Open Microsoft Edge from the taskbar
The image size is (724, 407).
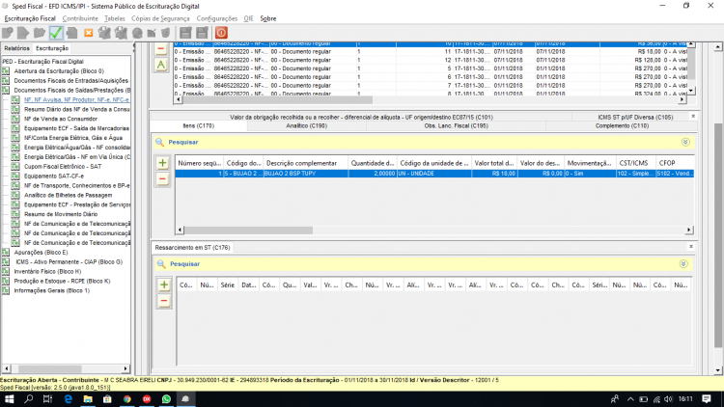69,399
